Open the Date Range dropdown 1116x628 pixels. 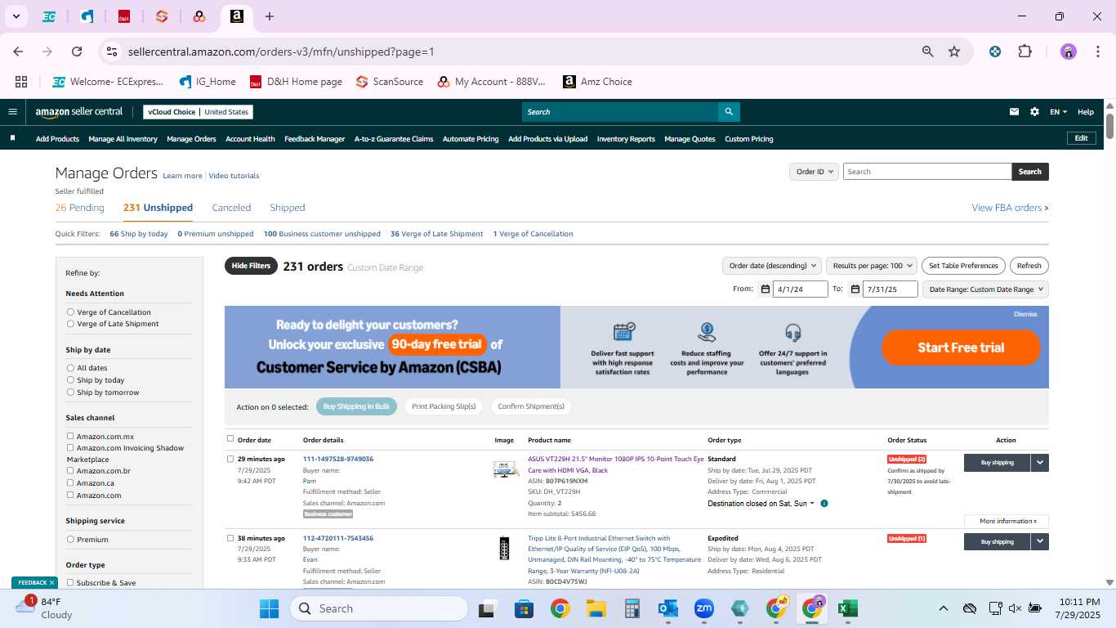985,289
